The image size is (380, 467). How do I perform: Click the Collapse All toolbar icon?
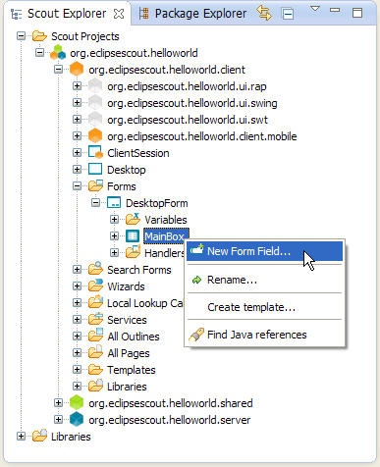(287, 14)
